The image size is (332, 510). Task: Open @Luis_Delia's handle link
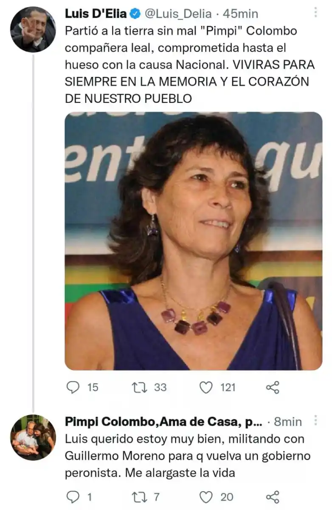pos(174,13)
